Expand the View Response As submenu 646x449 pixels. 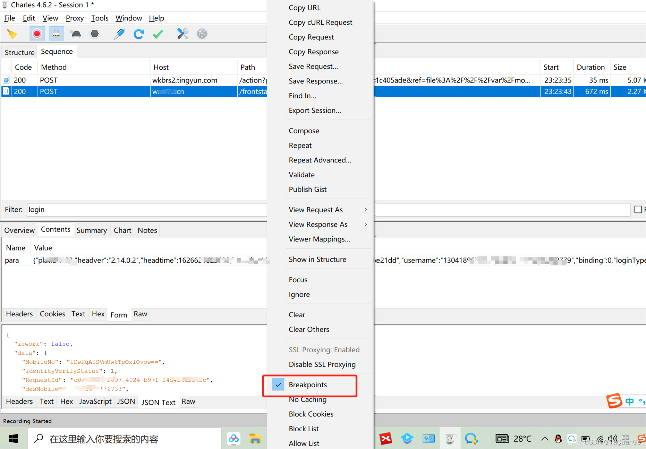pyautogui.click(x=328, y=224)
